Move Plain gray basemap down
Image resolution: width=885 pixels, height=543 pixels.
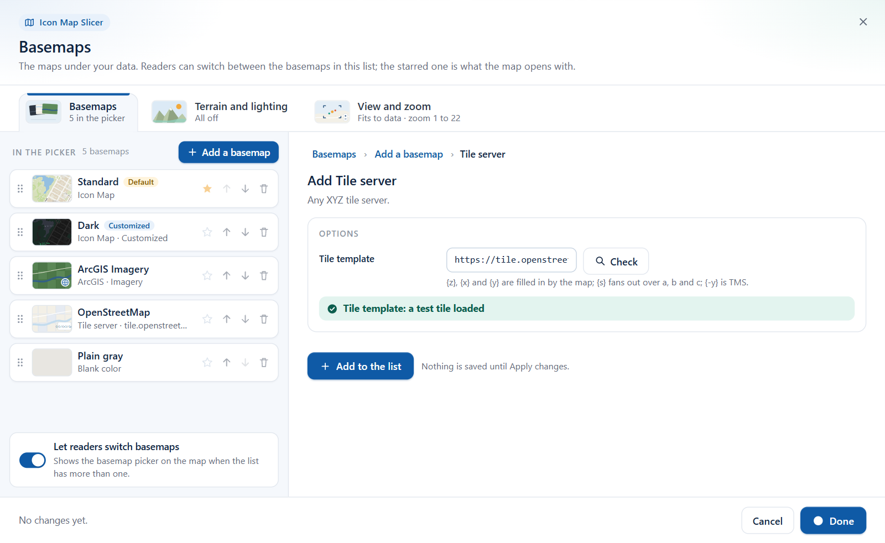point(245,362)
